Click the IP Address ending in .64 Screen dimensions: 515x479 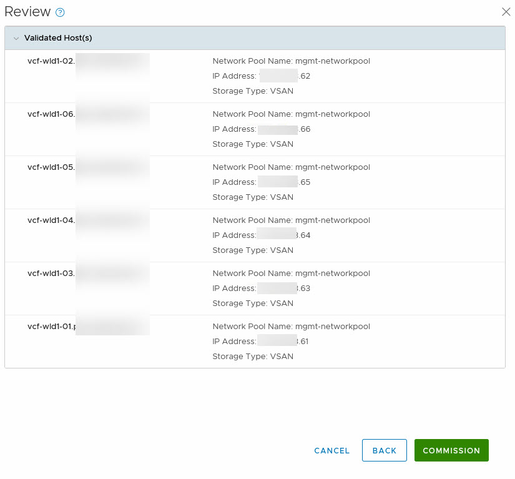tap(261, 235)
